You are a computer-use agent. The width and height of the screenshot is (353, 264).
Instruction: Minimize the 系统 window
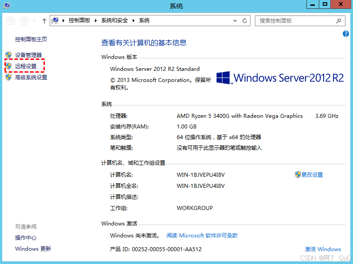coord(313,4)
